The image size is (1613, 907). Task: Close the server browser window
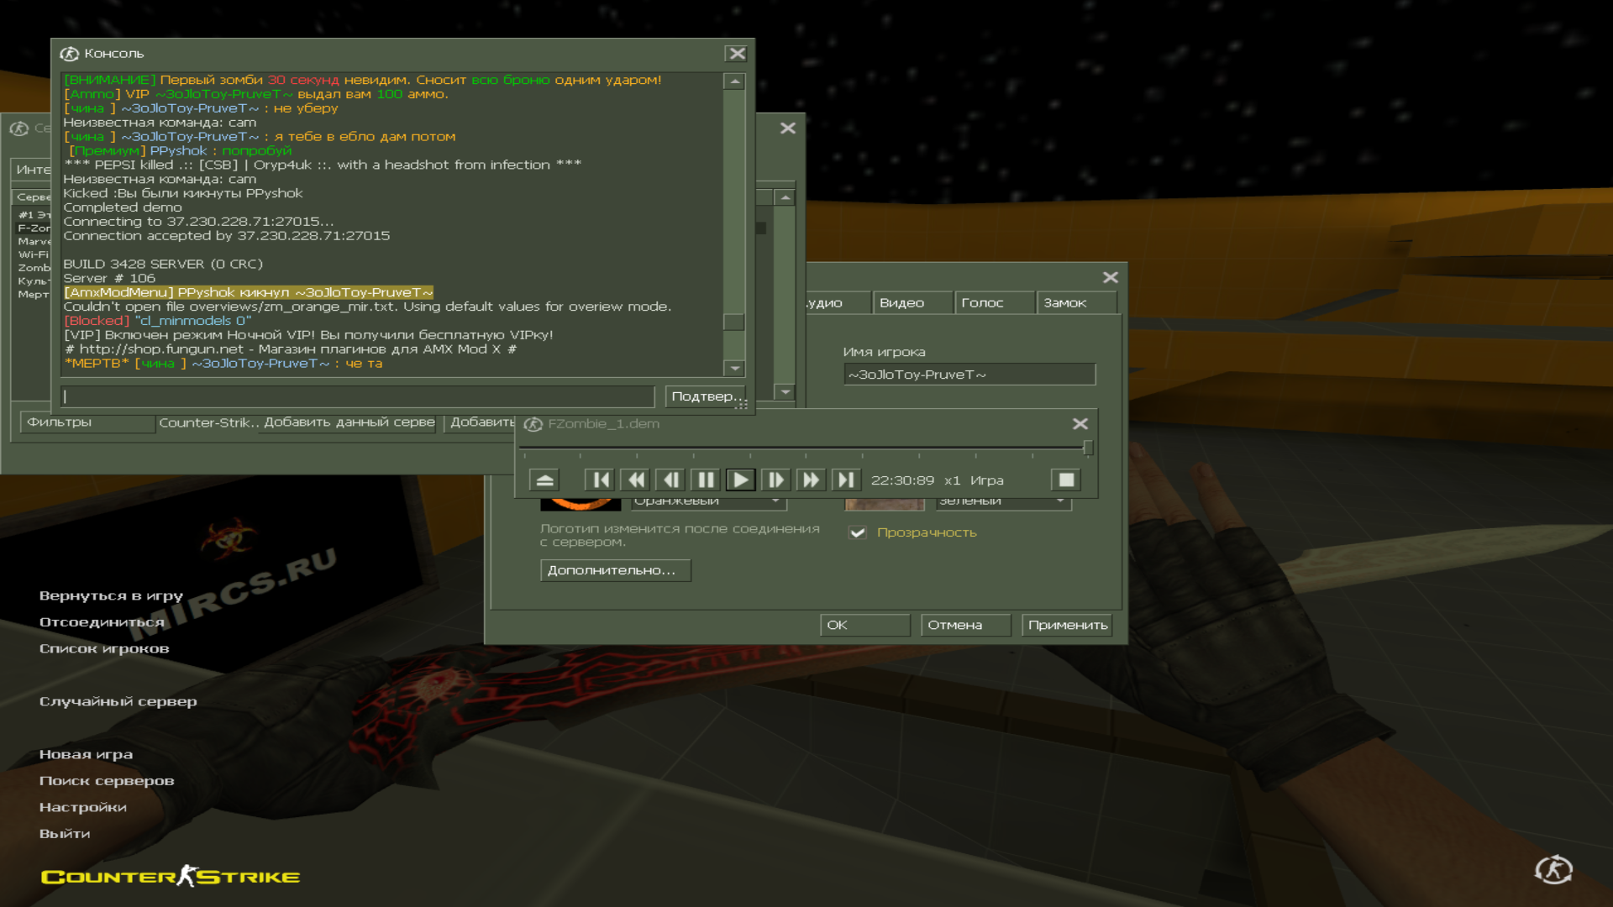click(x=787, y=128)
